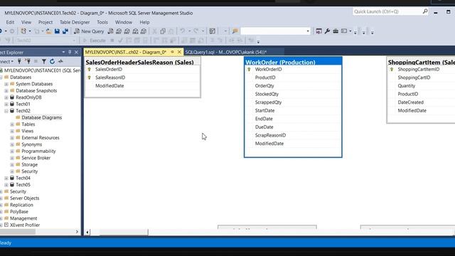Expand the Tech01 database node
The image size is (455, 256).
[x=6, y=104]
